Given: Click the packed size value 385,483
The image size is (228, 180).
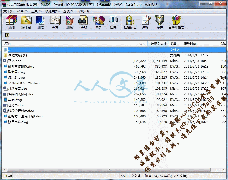Looking at the screenshot, I should click(x=161, y=67).
